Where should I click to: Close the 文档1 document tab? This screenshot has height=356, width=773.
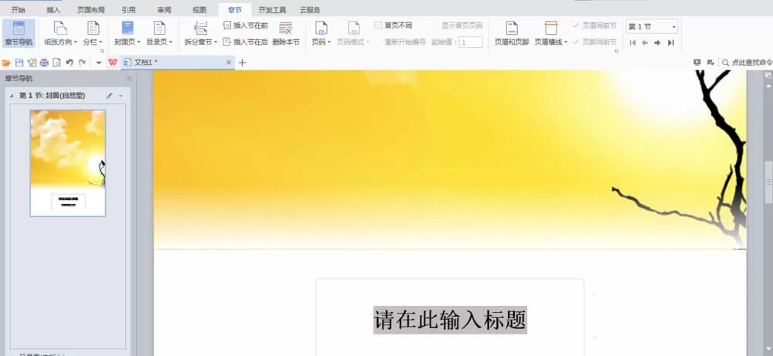[x=229, y=63]
